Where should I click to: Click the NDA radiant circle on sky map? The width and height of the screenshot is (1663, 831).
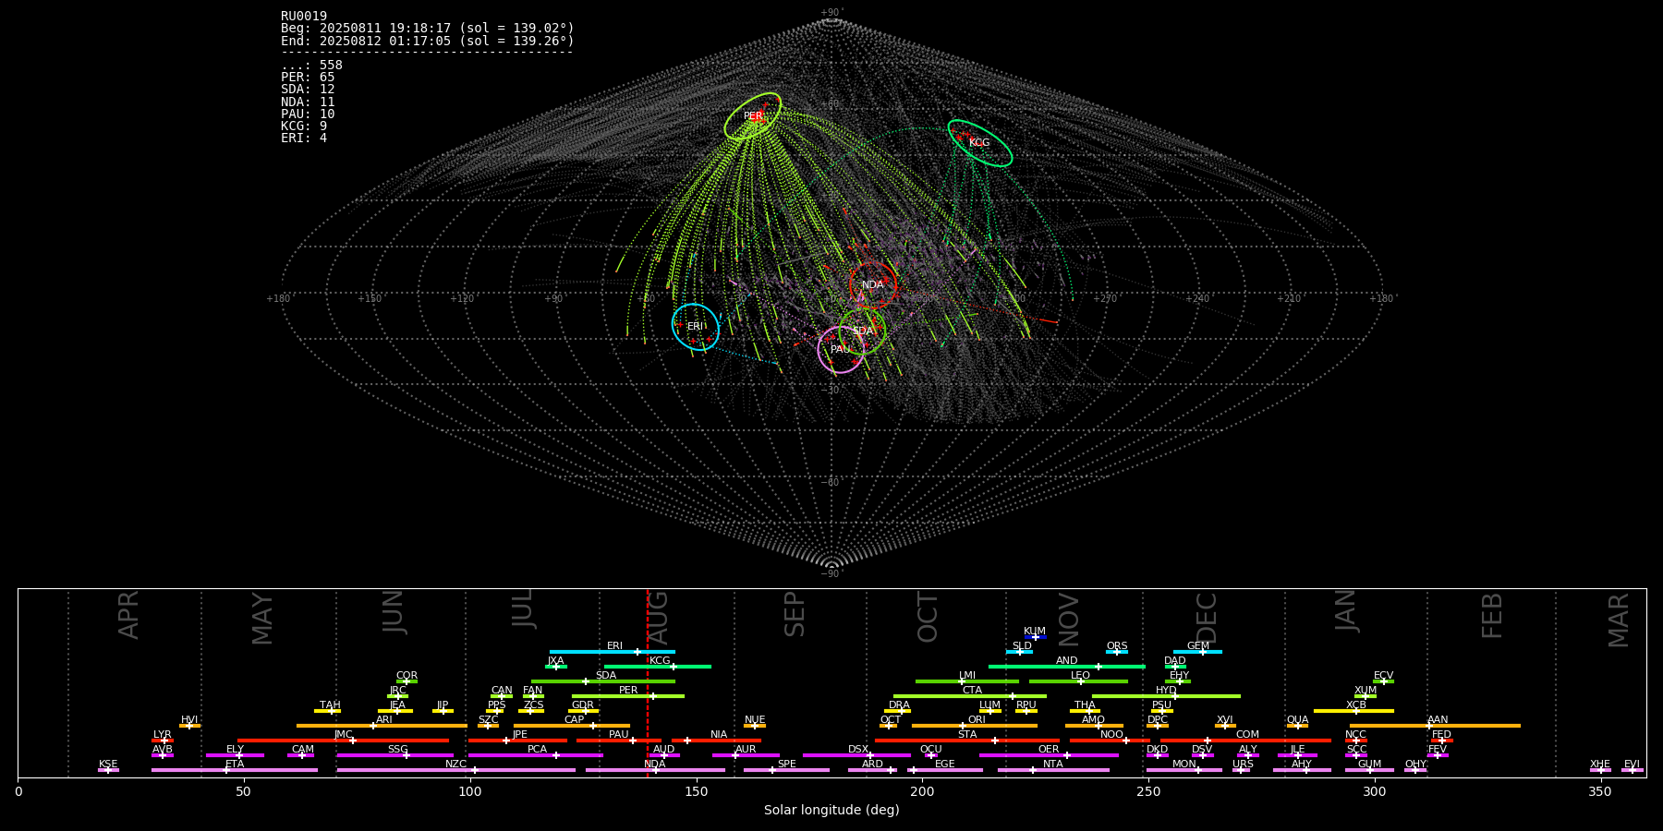[872, 284]
